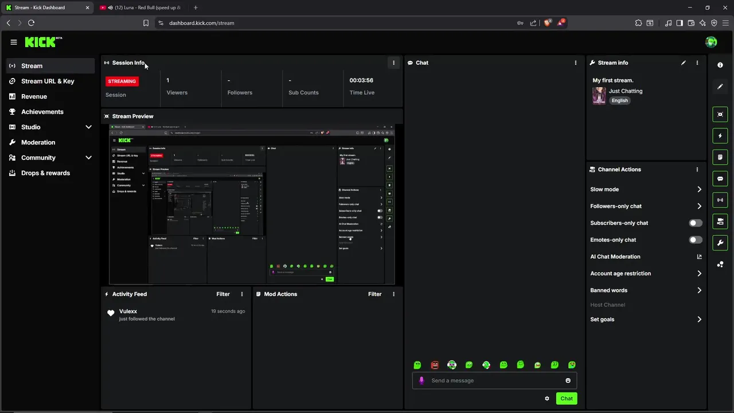Click Brave Shields icon in address bar
Image resolution: width=734 pixels, height=413 pixels.
pyautogui.click(x=548, y=23)
